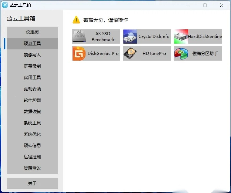
Task: Switch to 屏幕录制 tools
Action: pyautogui.click(x=32, y=66)
